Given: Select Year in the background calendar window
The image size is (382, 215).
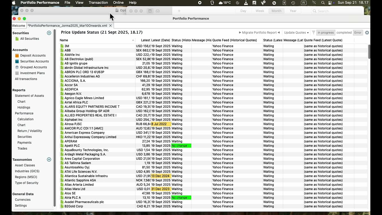Looking at the screenshot, I should coord(293,11).
